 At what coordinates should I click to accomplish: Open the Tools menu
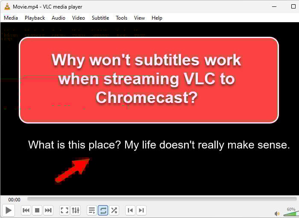[x=121, y=18]
